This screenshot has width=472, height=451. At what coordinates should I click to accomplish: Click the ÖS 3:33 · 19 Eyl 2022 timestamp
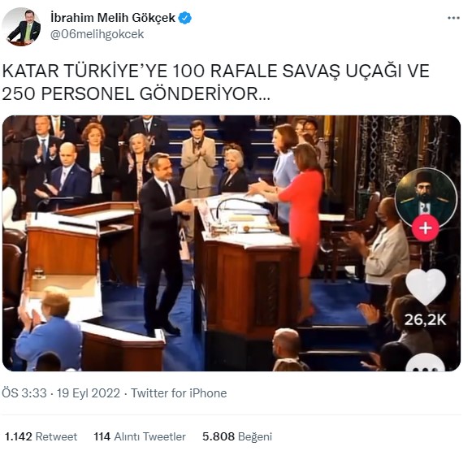click(x=61, y=393)
